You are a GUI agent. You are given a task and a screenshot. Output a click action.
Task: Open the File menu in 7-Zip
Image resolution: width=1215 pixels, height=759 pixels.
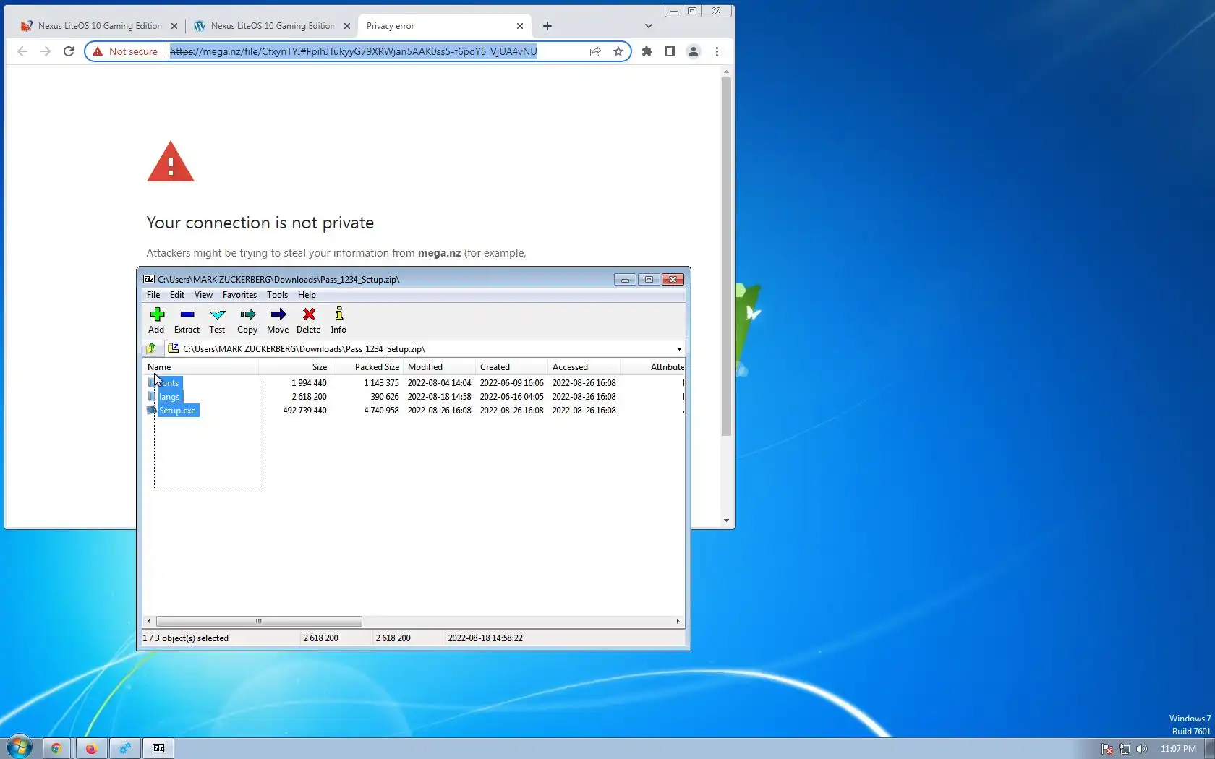[153, 295]
